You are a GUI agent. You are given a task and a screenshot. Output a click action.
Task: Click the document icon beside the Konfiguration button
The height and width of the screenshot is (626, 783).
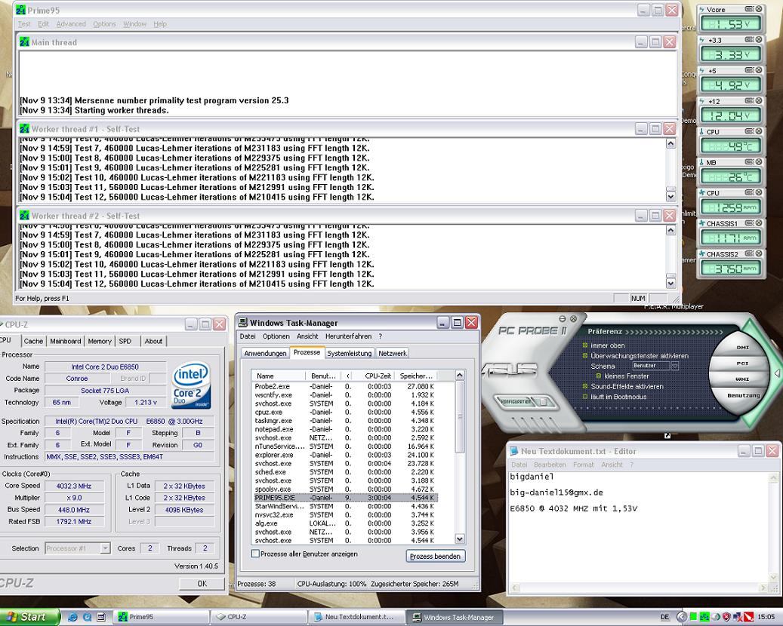(544, 401)
